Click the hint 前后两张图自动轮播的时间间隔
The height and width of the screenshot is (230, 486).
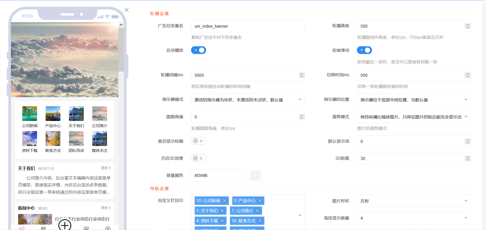pyautogui.click(x=221, y=87)
